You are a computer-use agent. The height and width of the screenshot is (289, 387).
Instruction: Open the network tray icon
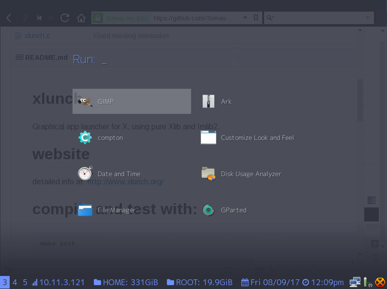(355, 282)
